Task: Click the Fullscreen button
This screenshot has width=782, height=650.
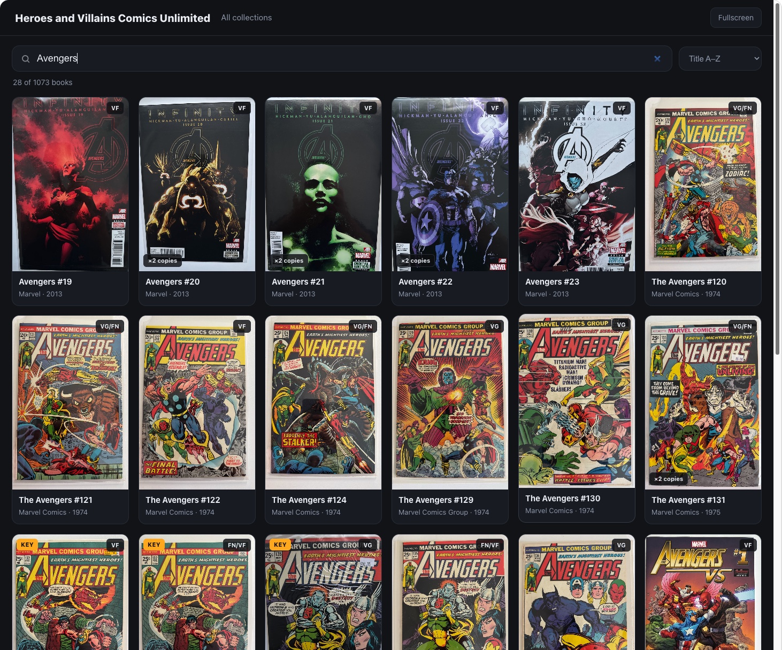Action: point(735,18)
